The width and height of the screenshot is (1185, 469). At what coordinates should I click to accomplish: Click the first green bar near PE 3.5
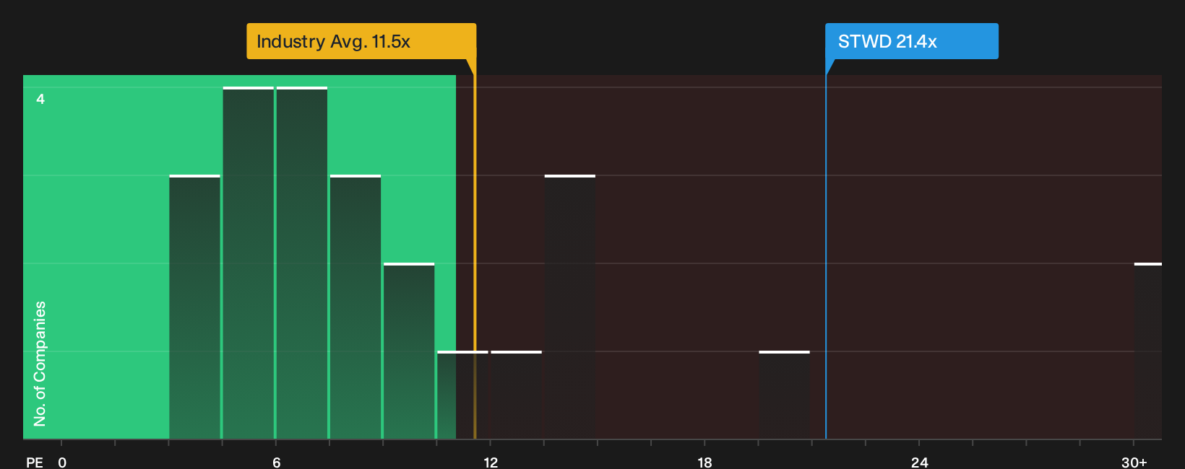pyautogui.click(x=194, y=307)
